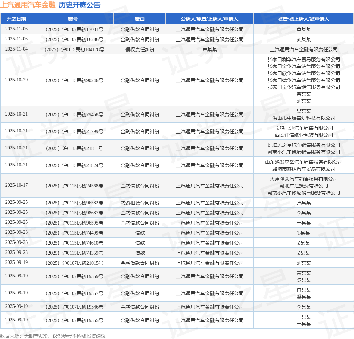Click defendant 蚌埠风之星汽车销售服务有限公司

pos(304,145)
